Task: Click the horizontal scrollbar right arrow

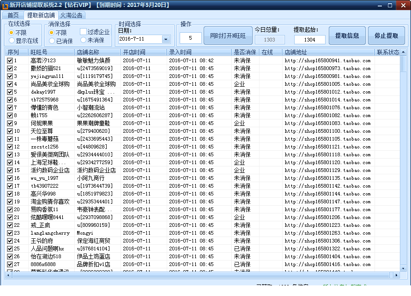Action: click(x=396, y=275)
